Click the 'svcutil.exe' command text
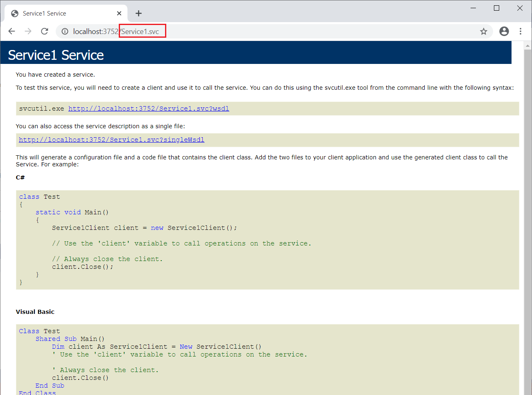Image resolution: width=532 pixels, height=395 pixels. point(41,109)
